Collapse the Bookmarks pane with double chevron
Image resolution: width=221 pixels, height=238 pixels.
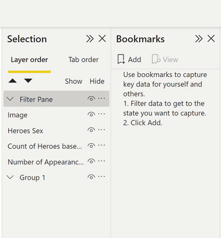(199, 39)
